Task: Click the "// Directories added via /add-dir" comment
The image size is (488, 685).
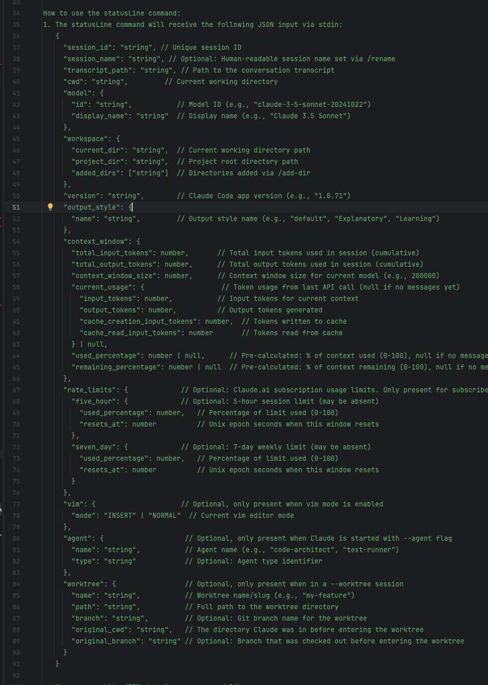Action: click(x=243, y=173)
